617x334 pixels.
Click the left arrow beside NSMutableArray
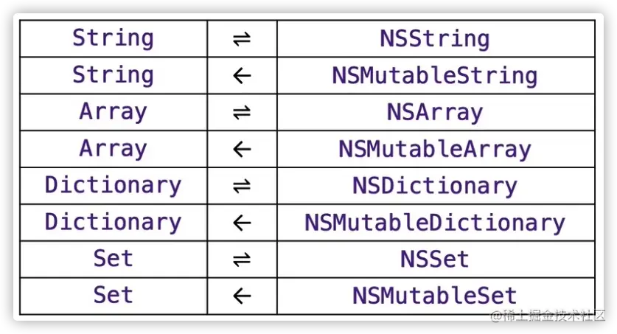(x=242, y=149)
